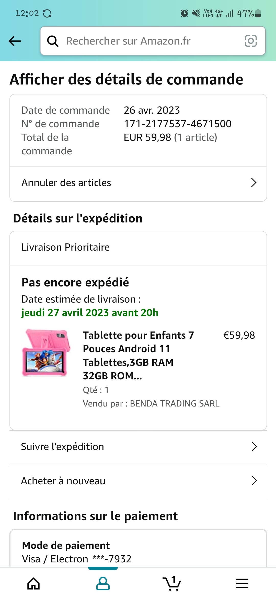Open camera scan search icon

pos(251,41)
